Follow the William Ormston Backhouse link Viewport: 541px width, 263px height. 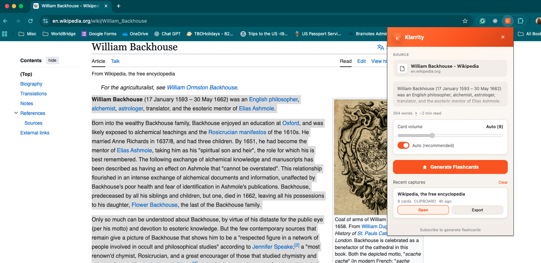(202, 87)
